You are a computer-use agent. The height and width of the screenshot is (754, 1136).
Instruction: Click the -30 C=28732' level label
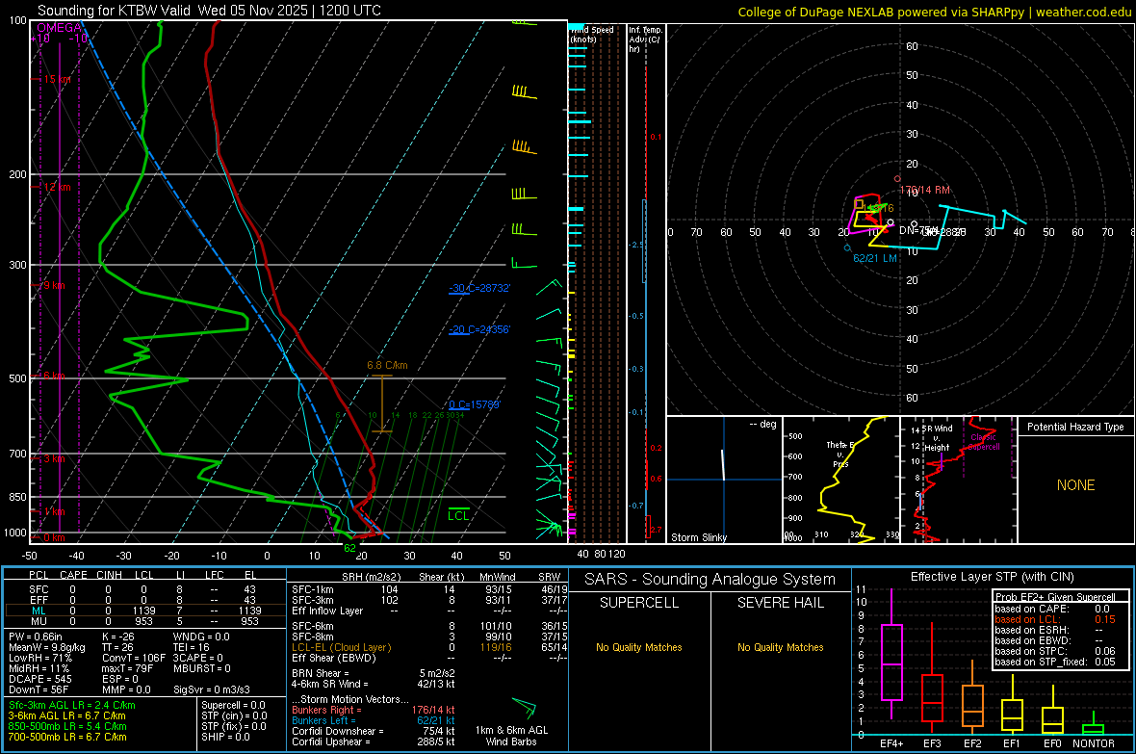[x=479, y=288]
